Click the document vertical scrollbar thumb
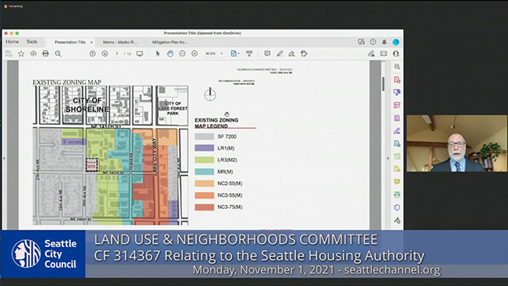 383,83
